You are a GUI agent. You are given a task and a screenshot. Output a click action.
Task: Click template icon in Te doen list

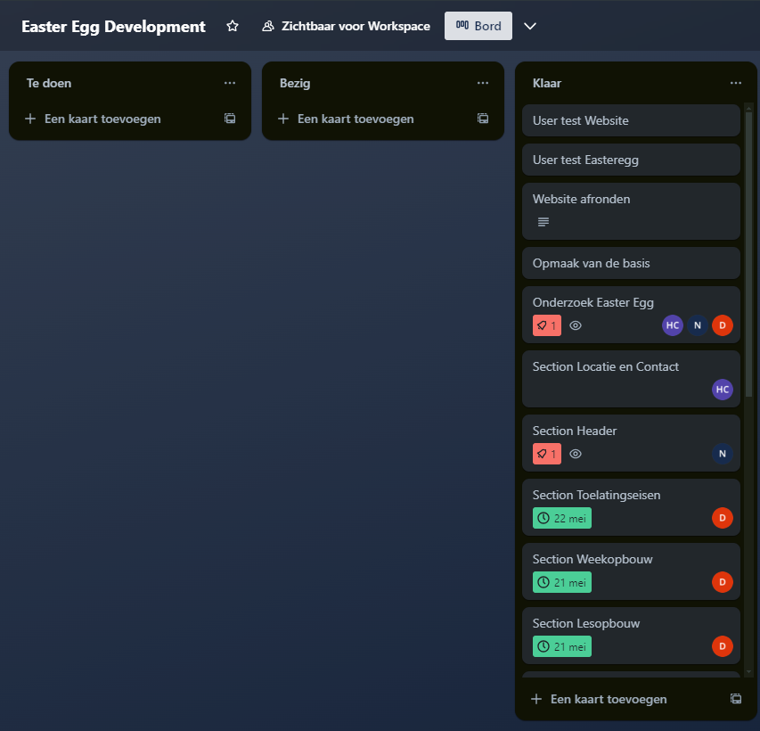(230, 119)
